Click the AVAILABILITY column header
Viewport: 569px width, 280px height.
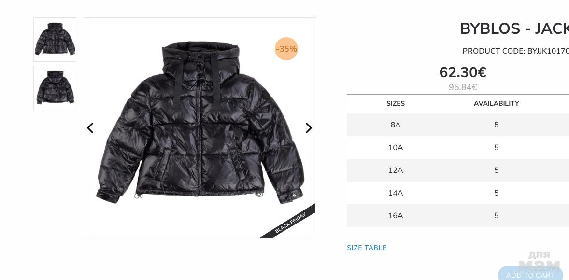[x=497, y=103]
